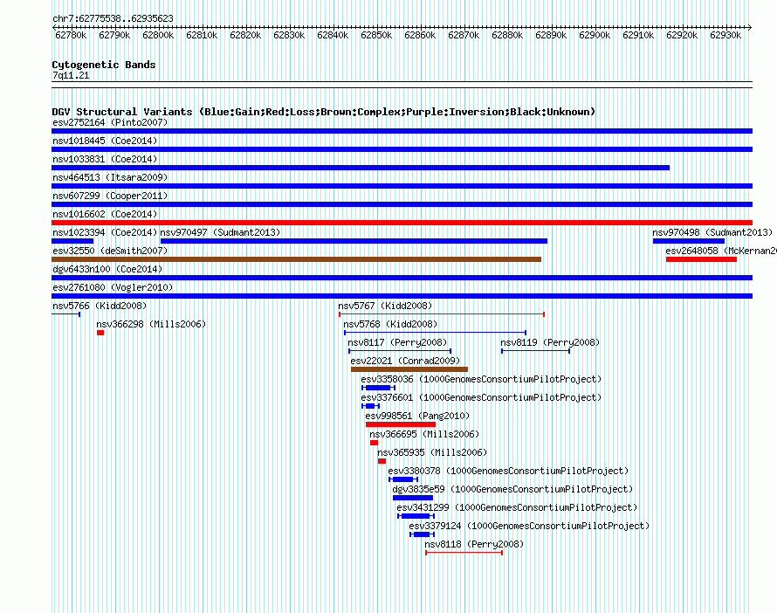Viewport: 777px width, 613px height.
Task: Click the 62870k ruler tick label
Action: pos(464,35)
